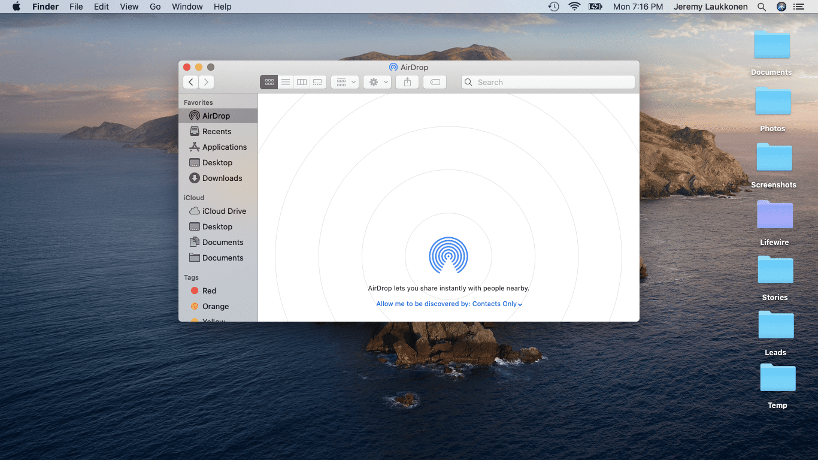Click the Wi-Fi status icon

pyautogui.click(x=574, y=7)
